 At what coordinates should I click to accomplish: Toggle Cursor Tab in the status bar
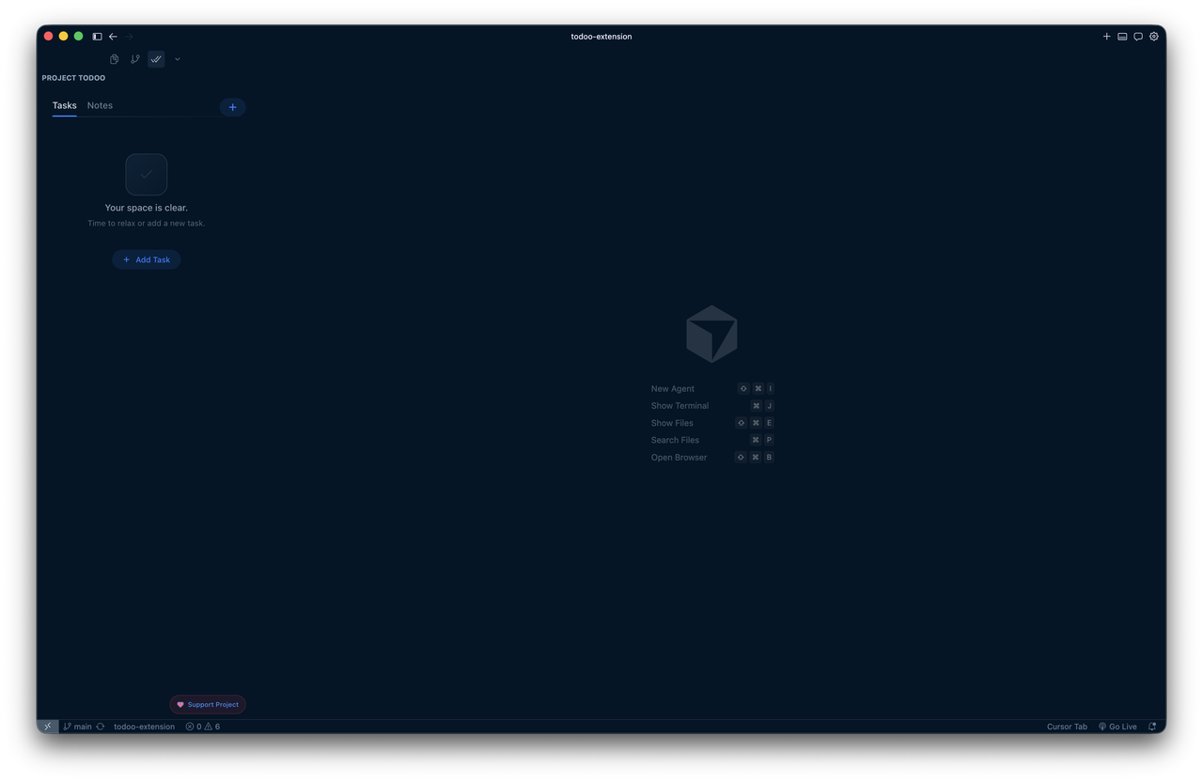[x=1067, y=726]
